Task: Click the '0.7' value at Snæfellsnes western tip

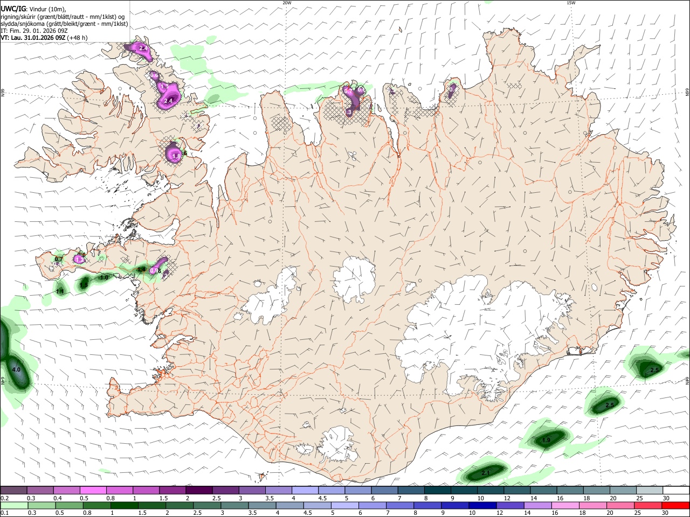Action: [59, 259]
